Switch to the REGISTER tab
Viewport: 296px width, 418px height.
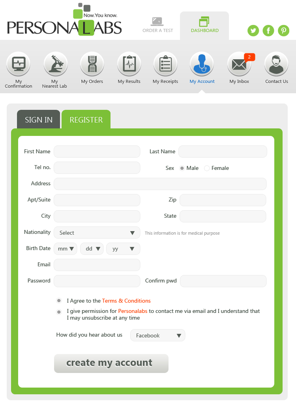(x=86, y=119)
